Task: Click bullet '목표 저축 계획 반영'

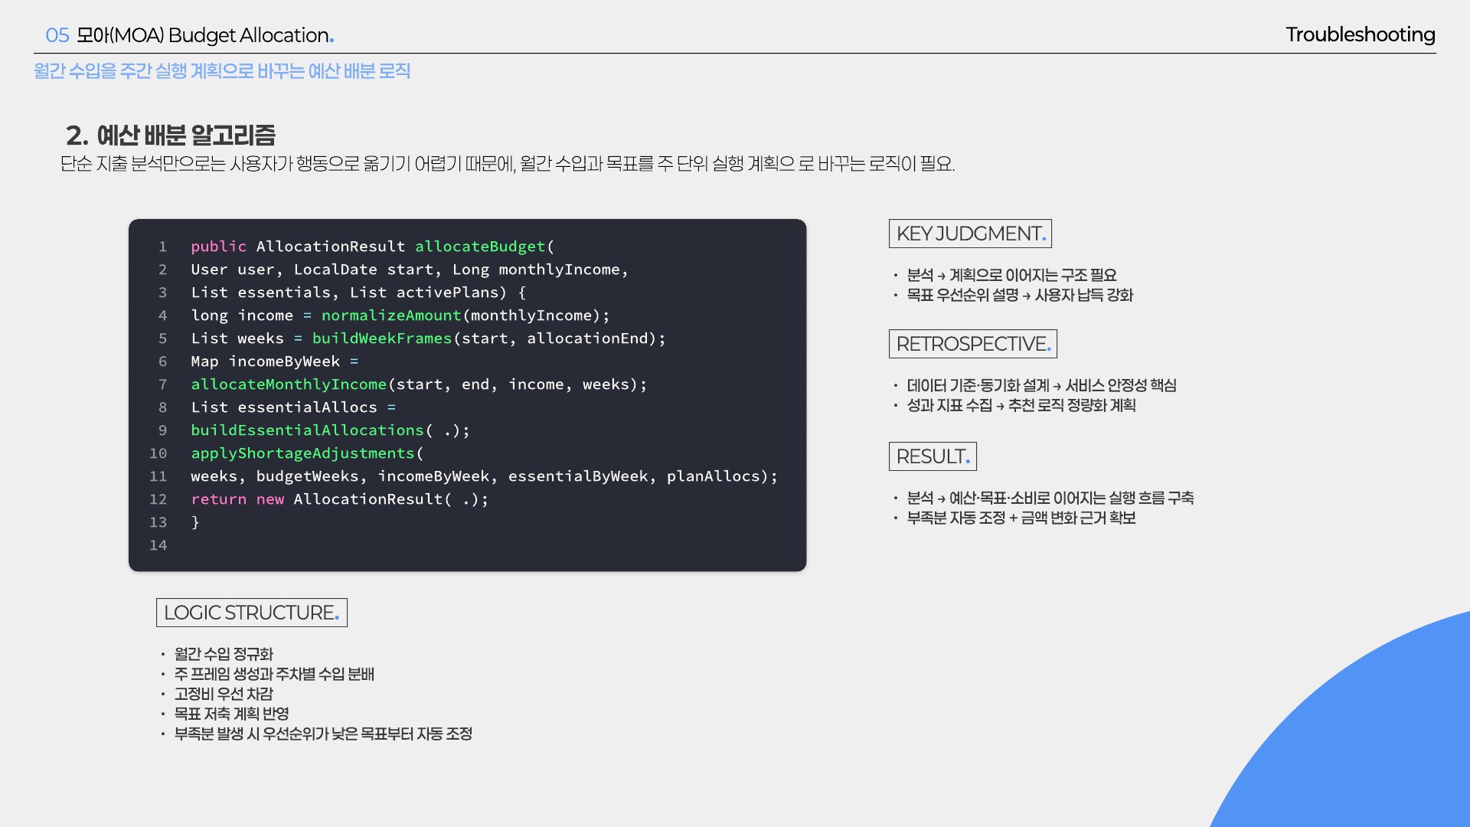Action: click(231, 714)
